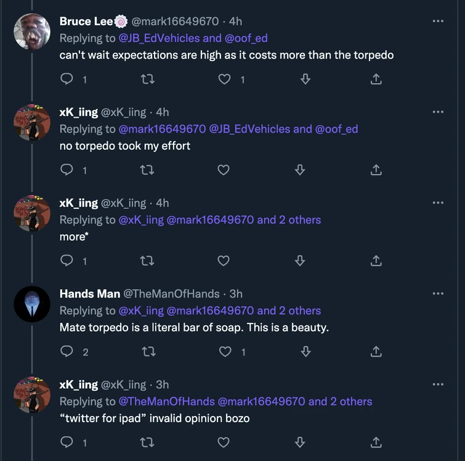Viewport: 465px width, 461px height.
Task: Downvote the "no torpedo took my effort" tweet
Action: point(300,170)
